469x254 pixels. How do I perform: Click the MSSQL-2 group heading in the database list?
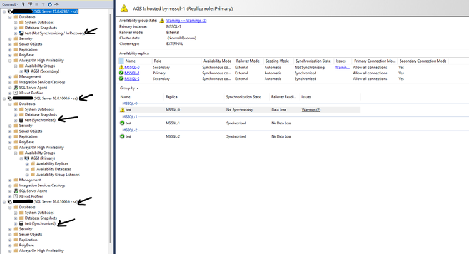[130, 130]
